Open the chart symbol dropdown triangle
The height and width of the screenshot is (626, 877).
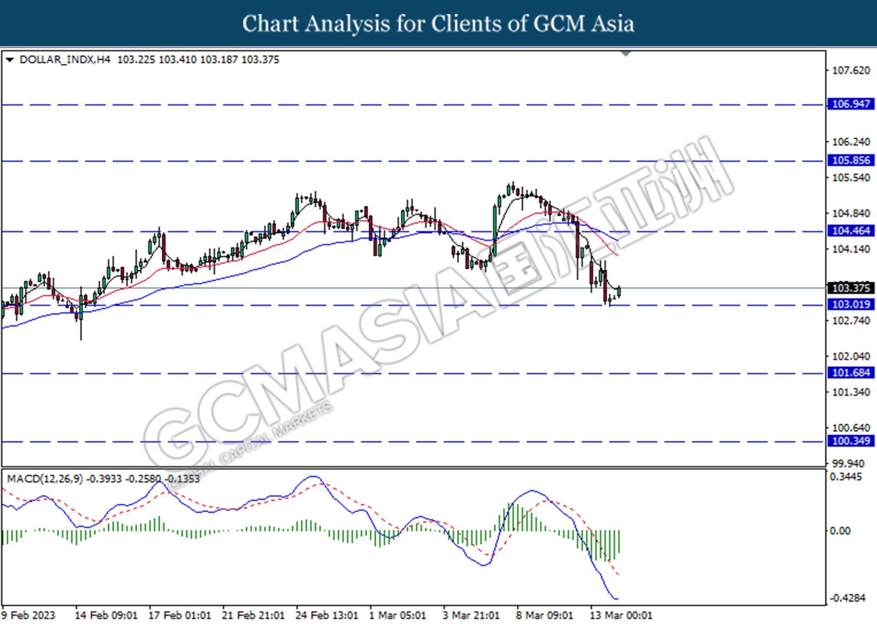(10, 60)
